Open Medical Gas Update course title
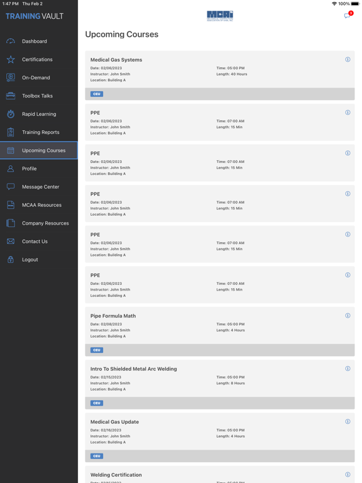The image size is (362, 483). [x=114, y=422]
